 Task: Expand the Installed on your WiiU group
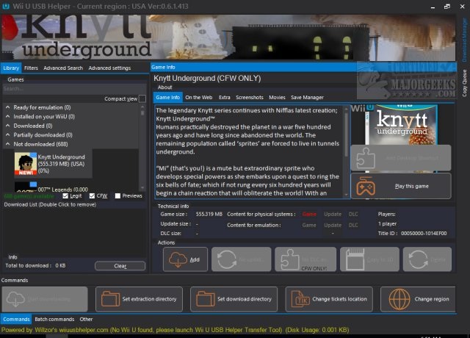[8, 116]
